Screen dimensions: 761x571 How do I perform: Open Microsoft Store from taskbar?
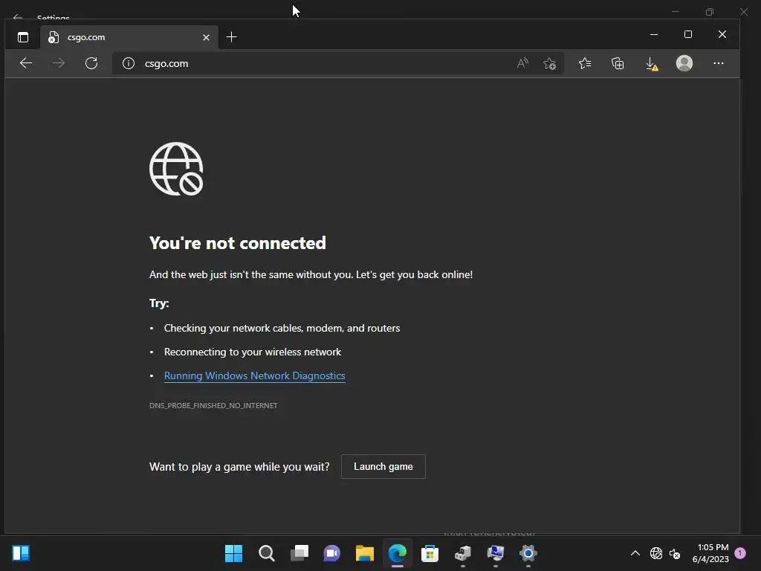(430, 553)
